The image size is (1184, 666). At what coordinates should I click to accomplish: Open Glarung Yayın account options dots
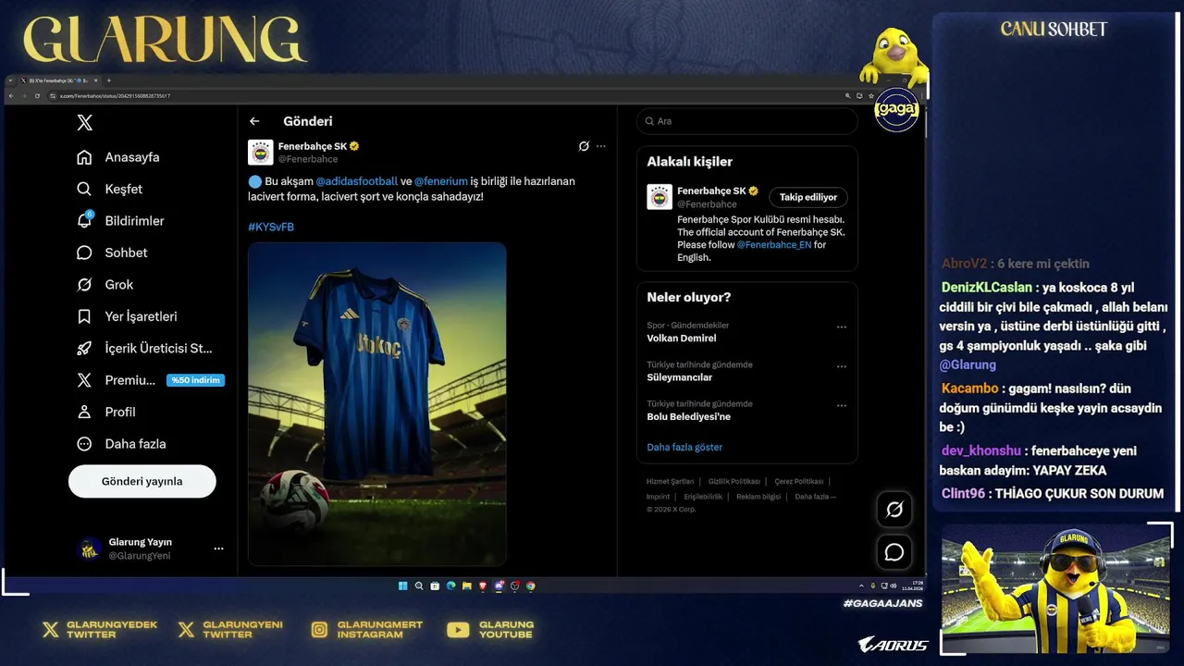[218, 549]
